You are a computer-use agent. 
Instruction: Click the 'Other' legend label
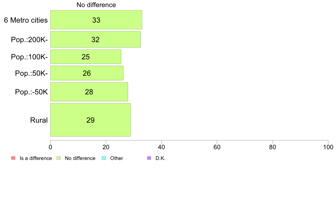(x=117, y=158)
